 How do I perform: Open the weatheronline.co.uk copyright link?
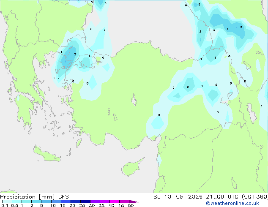click(x=232, y=203)
